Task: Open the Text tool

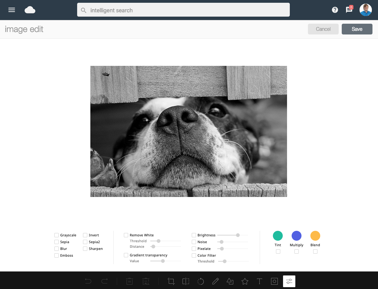Action: click(259, 281)
